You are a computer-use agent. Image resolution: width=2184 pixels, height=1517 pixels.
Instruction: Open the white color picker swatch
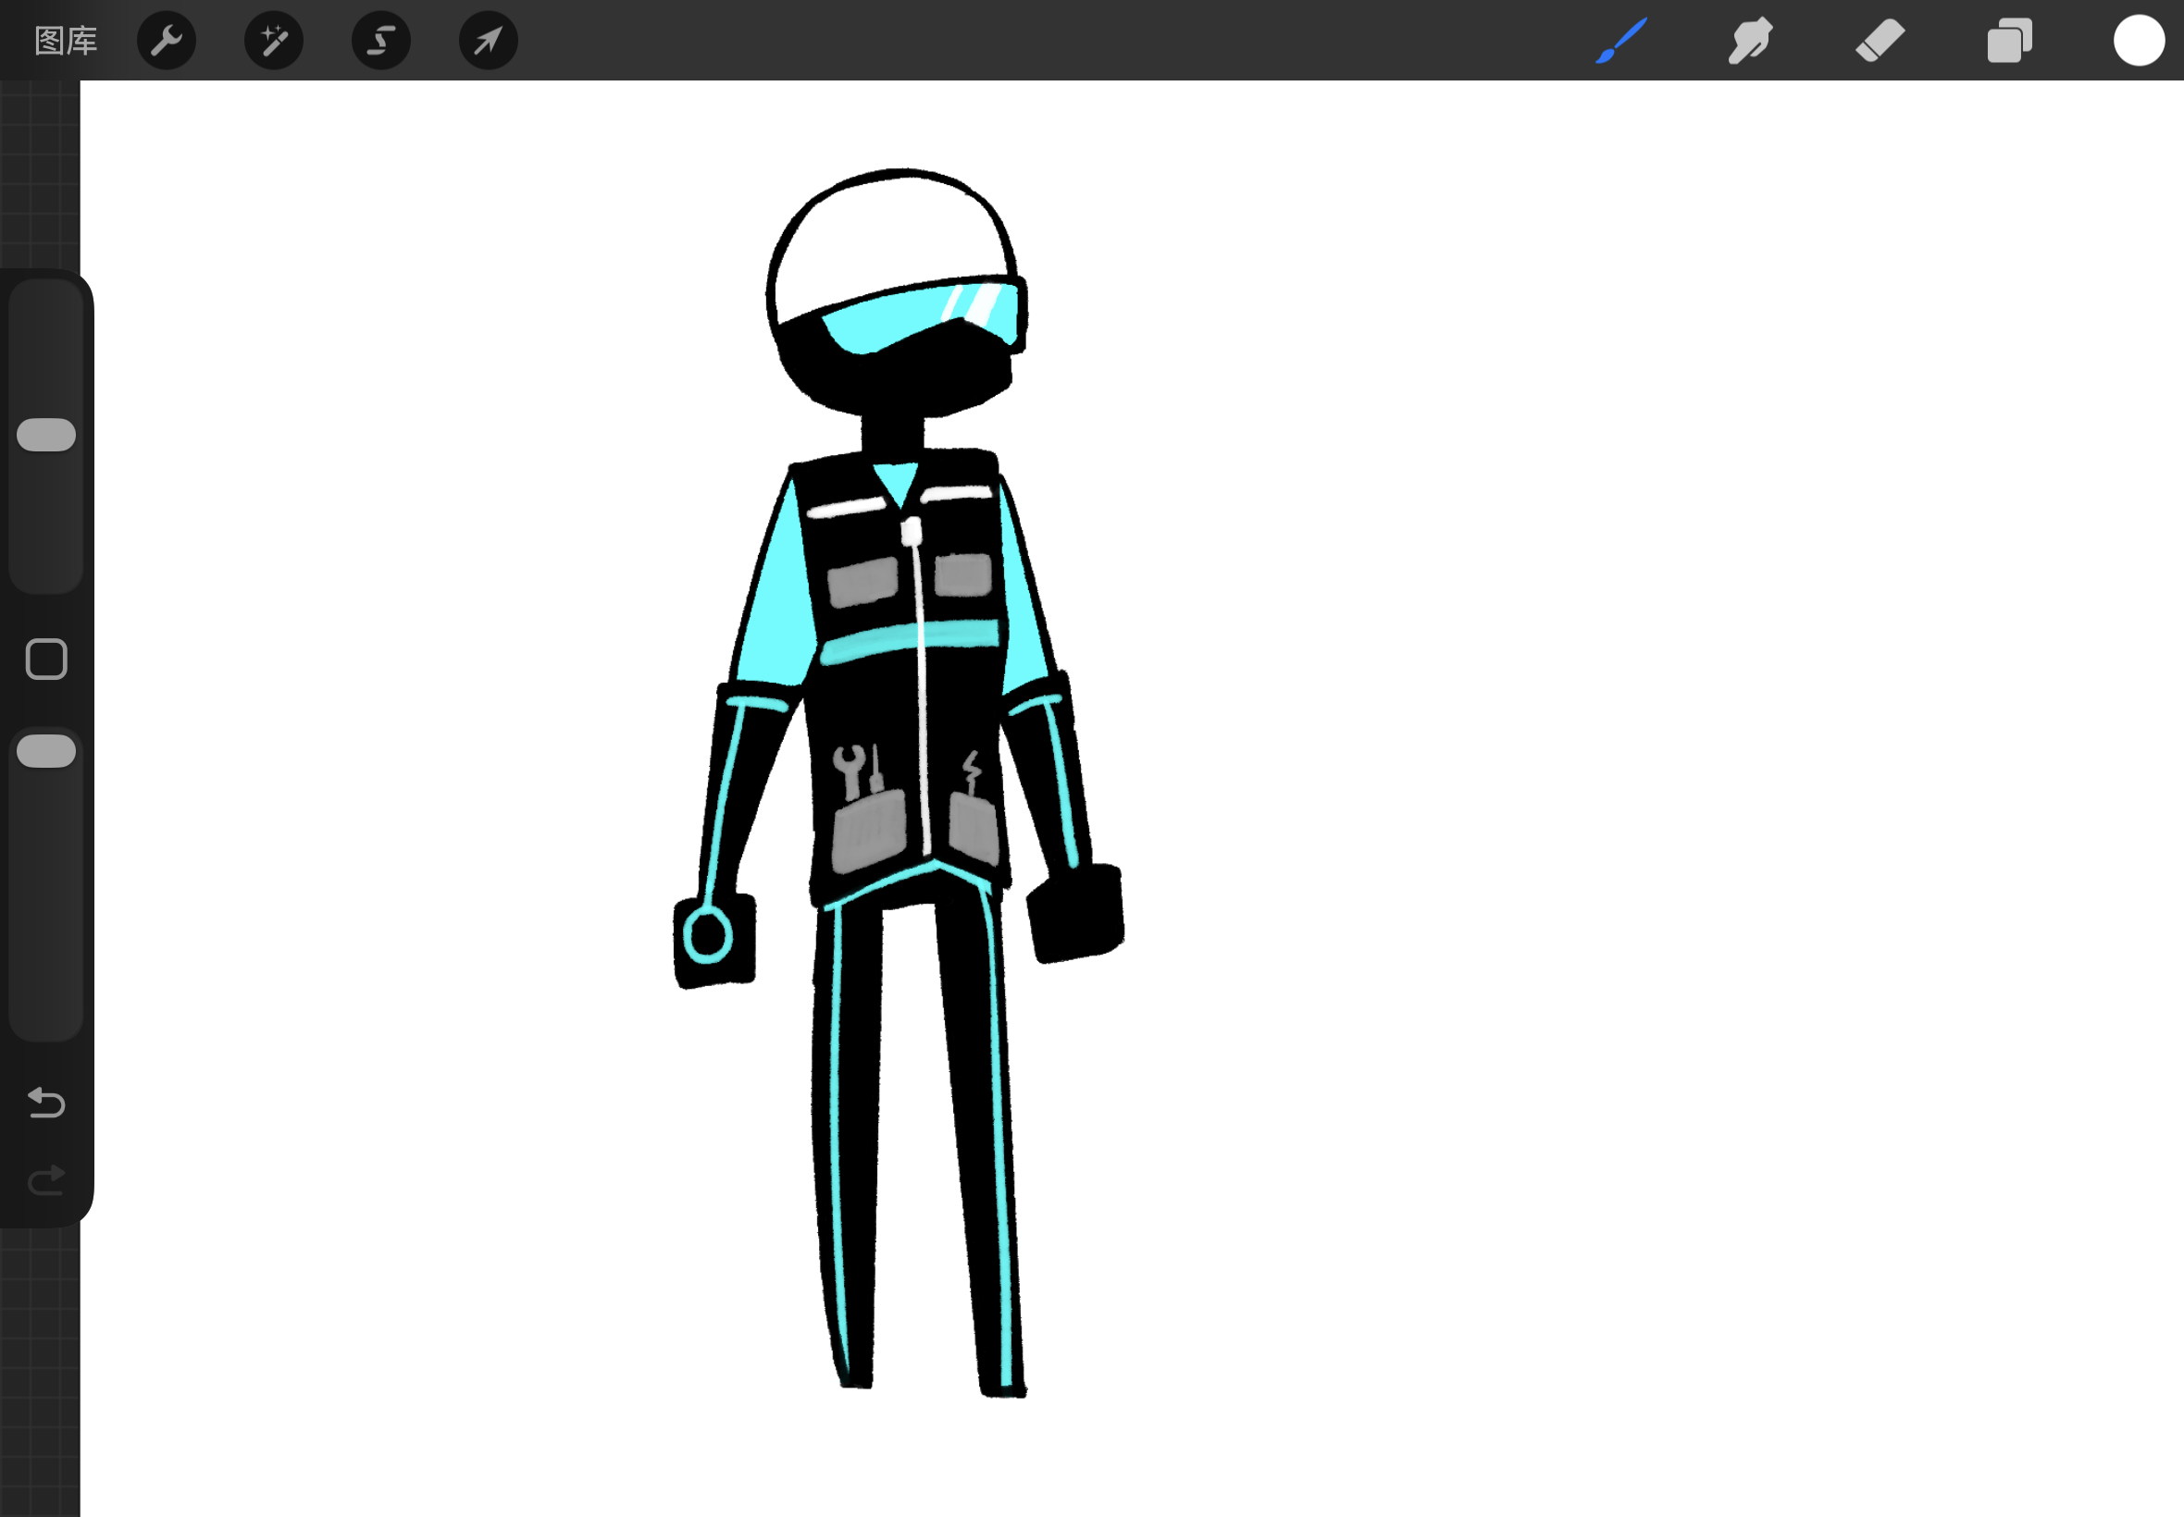[2139, 41]
